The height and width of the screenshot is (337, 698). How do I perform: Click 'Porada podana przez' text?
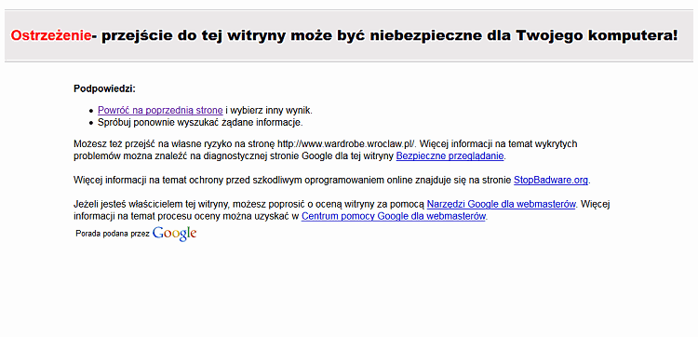(113, 234)
